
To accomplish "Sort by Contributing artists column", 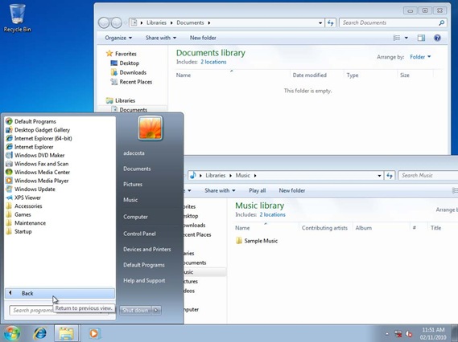I will click(x=324, y=228).
